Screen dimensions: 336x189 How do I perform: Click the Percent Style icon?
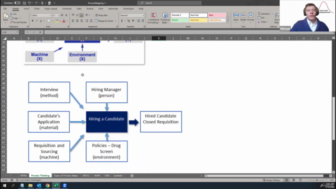click(129, 21)
